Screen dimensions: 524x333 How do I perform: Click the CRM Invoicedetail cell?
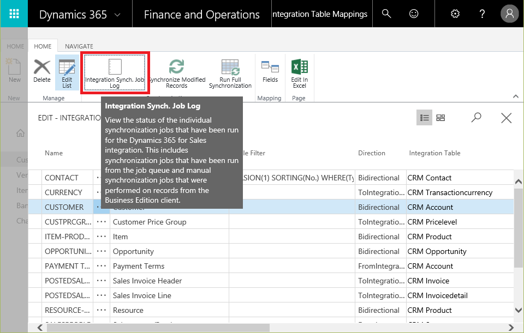(x=460, y=295)
